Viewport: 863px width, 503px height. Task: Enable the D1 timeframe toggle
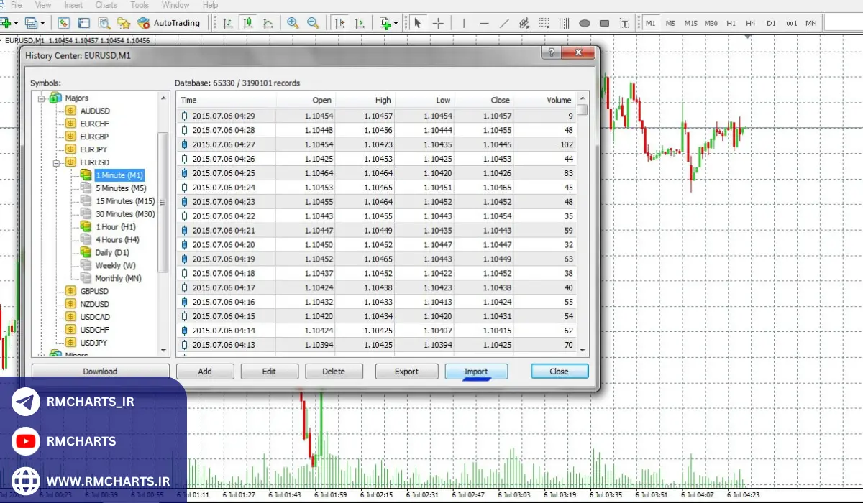[771, 23]
